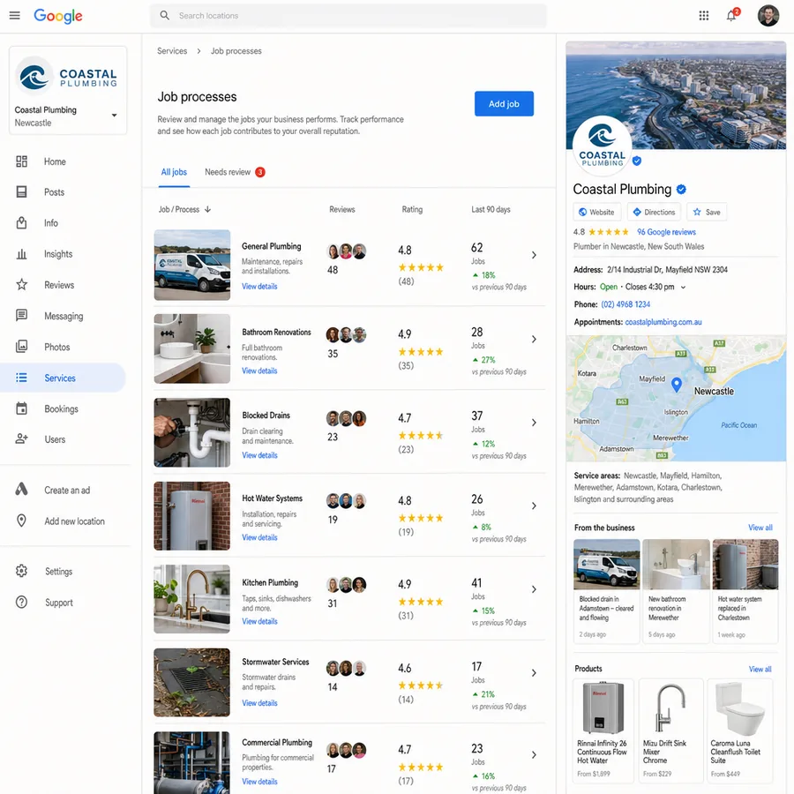Open the Insights menu item
The image size is (794, 794).
click(x=63, y=254)
